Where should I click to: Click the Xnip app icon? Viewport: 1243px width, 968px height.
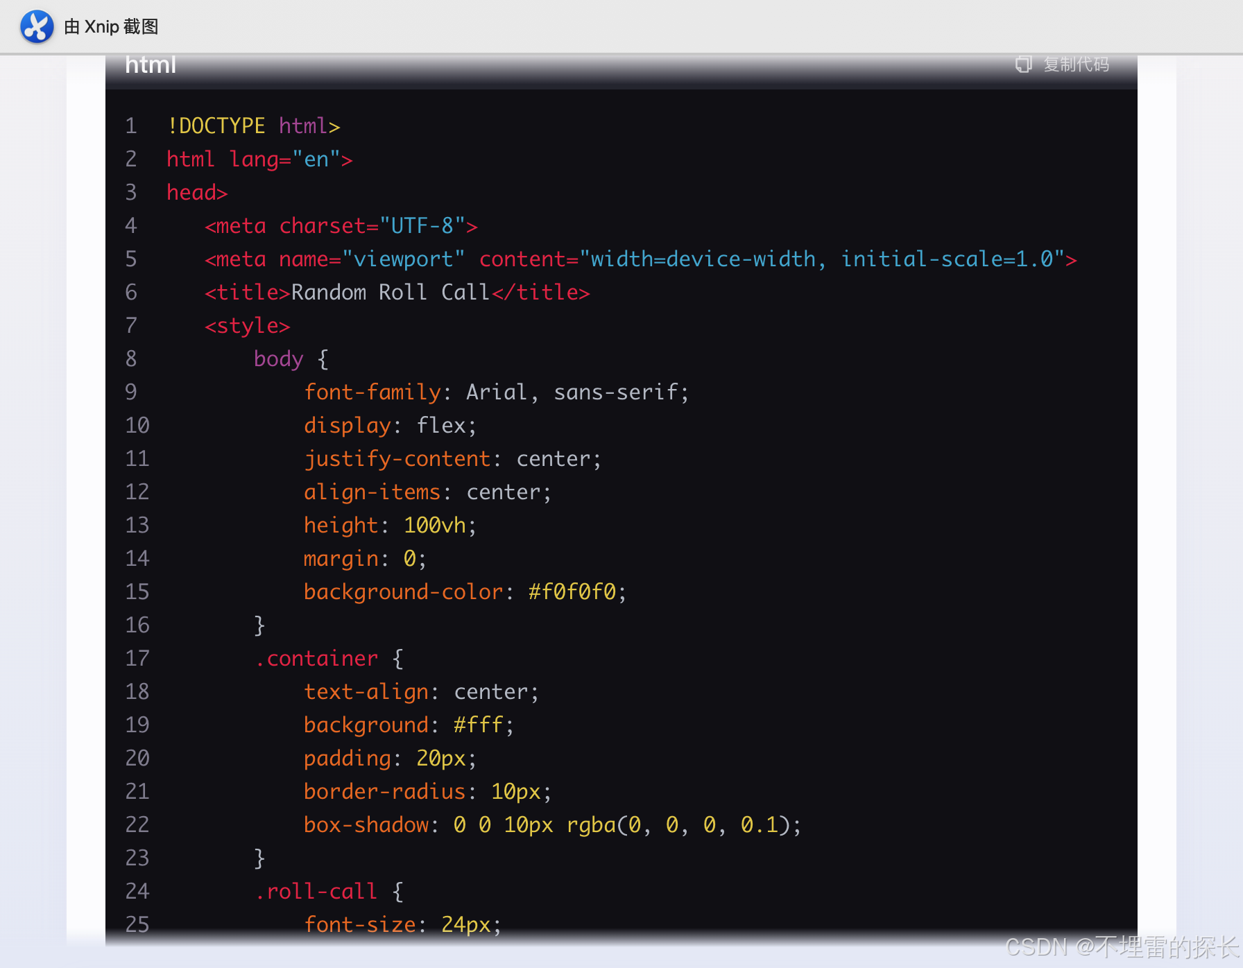37,26
